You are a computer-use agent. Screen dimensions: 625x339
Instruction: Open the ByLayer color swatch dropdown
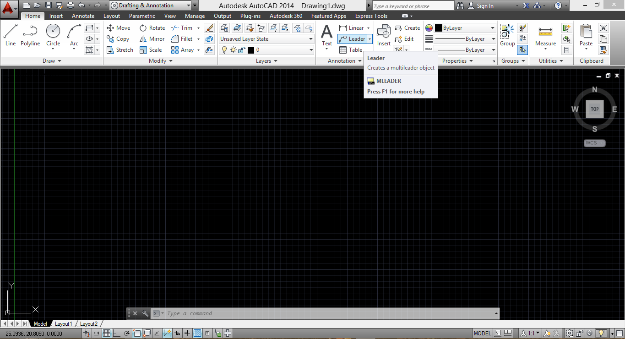(492, 27)
